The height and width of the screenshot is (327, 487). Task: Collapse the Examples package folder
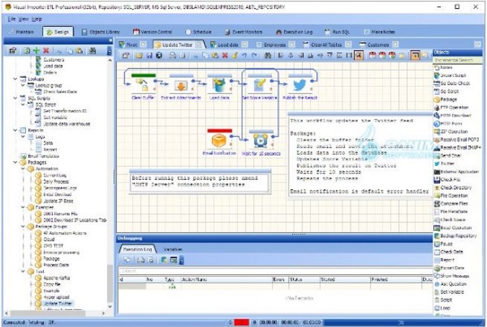click(23, 207)
